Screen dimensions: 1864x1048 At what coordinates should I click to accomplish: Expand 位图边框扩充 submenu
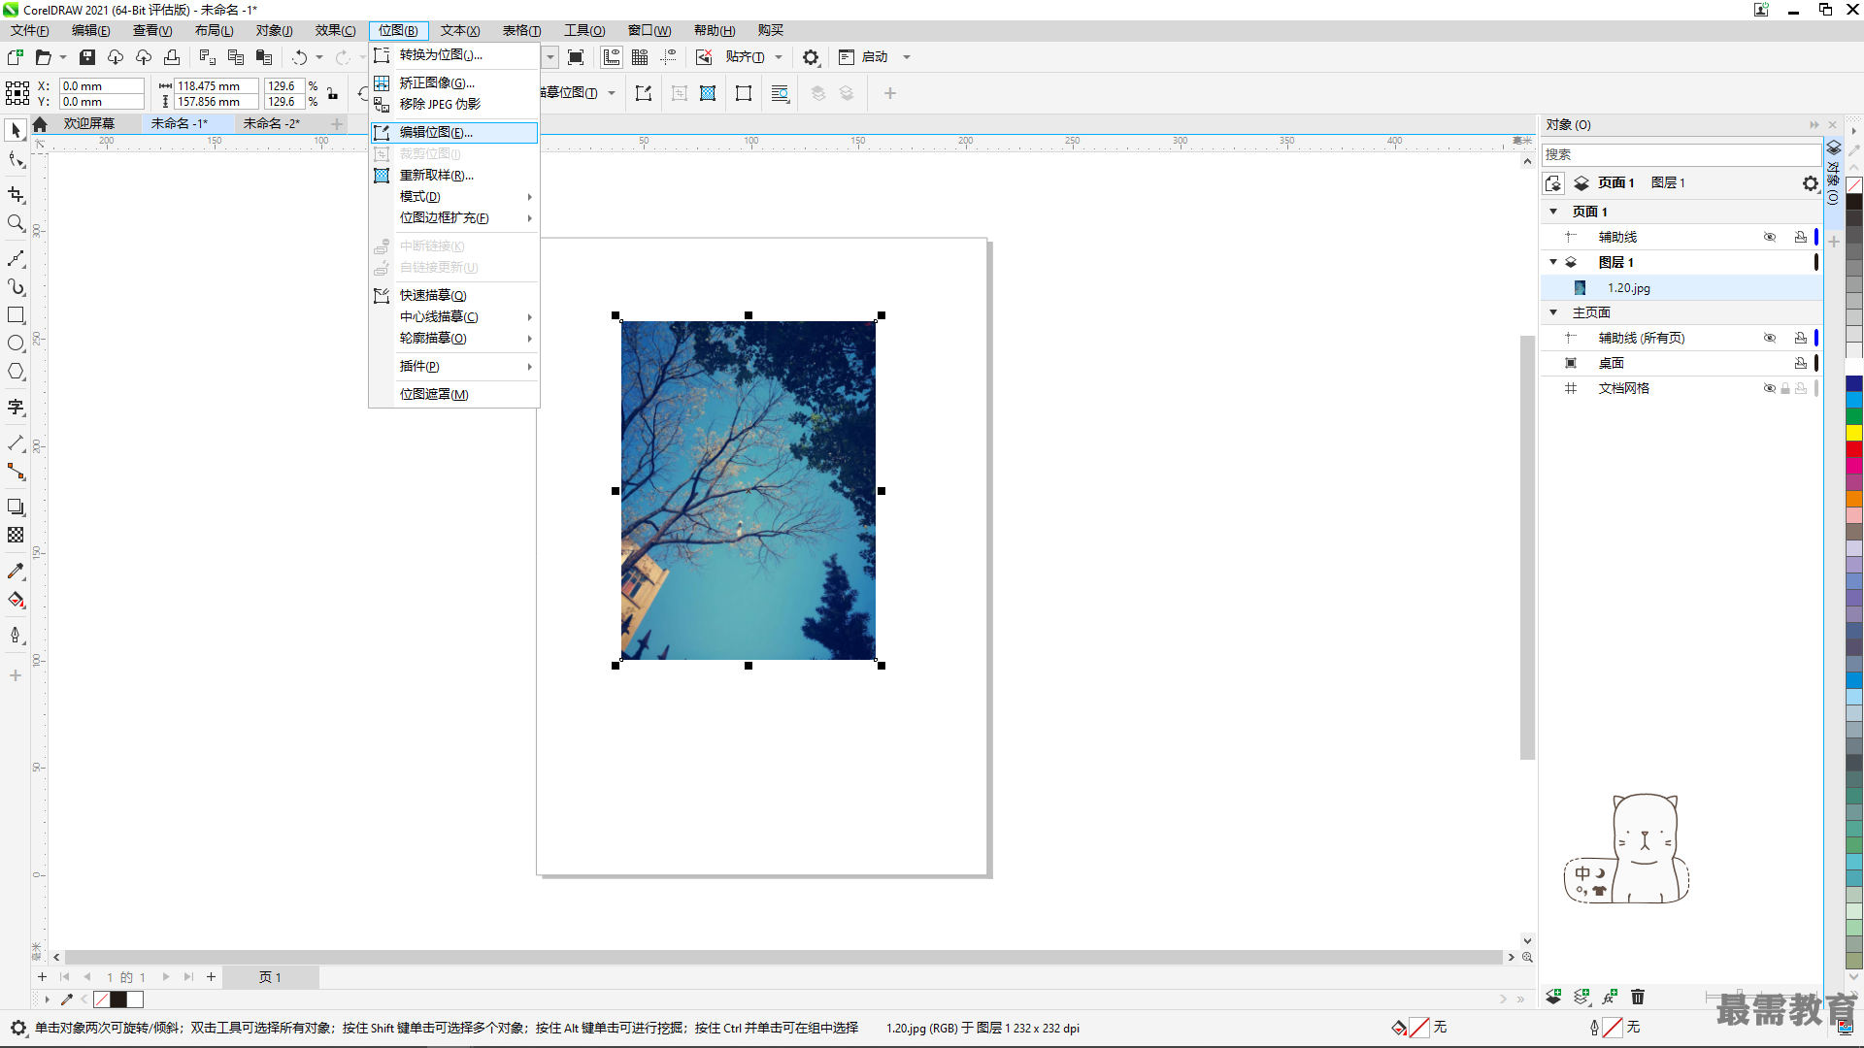click(454, 217)
